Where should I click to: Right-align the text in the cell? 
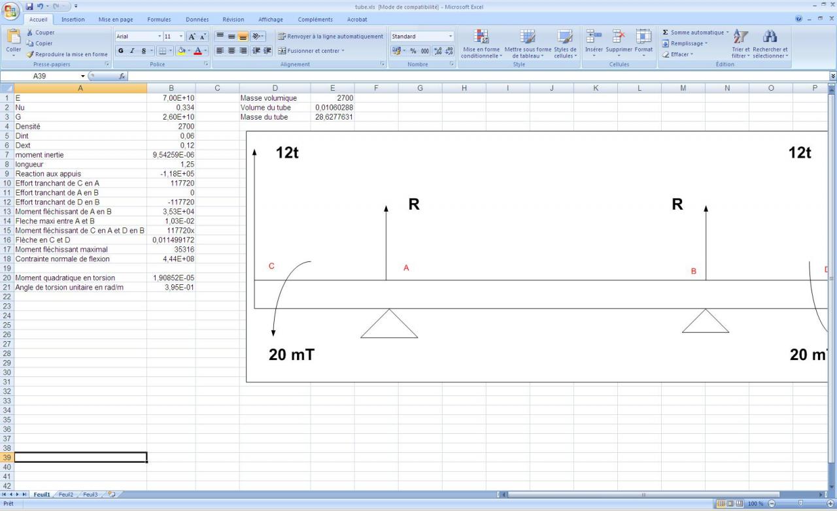pyautogui.click(x=243, y=50)
